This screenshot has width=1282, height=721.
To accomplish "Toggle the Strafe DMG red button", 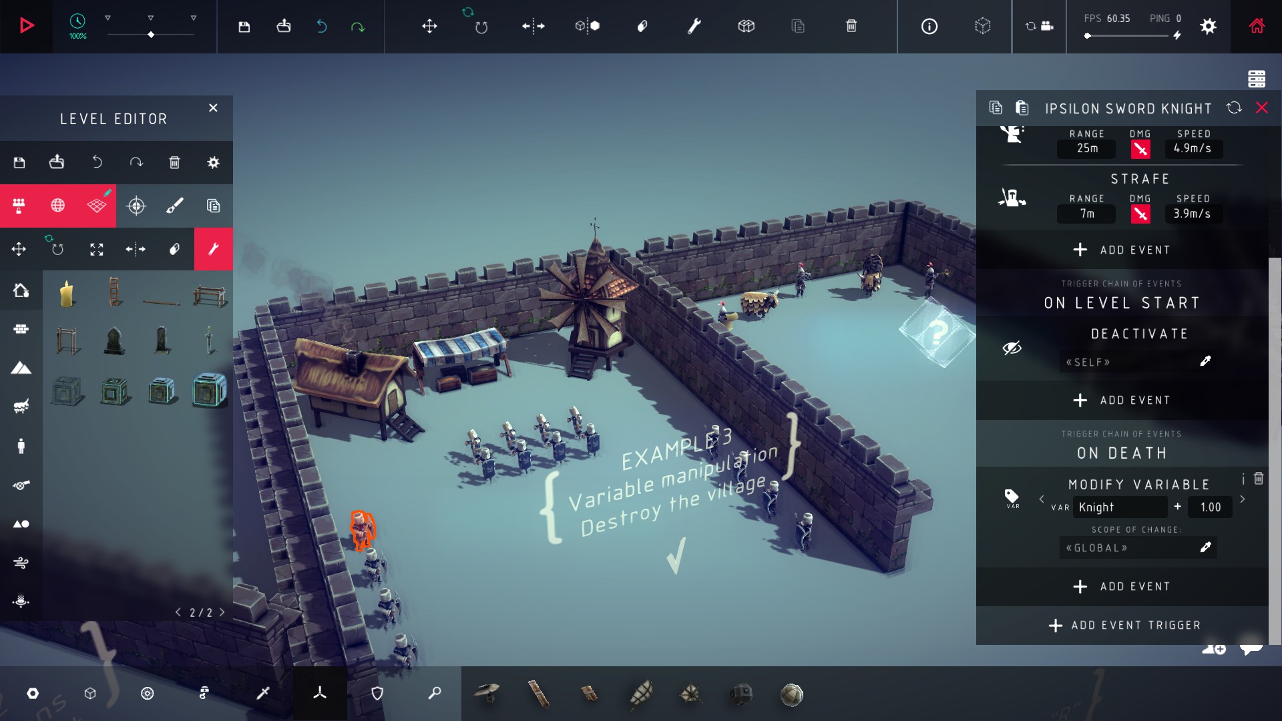I will click(x=1140, y=214).
